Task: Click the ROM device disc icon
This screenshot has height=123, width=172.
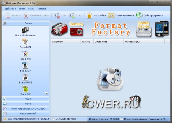Action: click(x=5, y=108)
